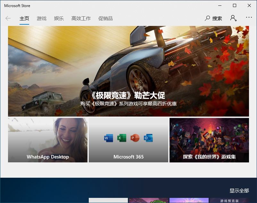
Task: Switch to the 娱乐 tab
Action: [x=59, y=19]
